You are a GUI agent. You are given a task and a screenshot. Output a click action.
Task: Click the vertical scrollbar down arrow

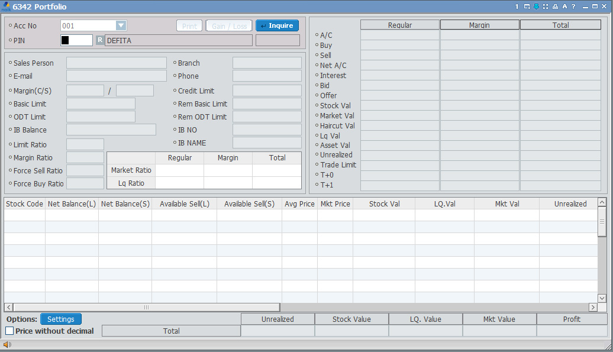[x=602, y=298]
